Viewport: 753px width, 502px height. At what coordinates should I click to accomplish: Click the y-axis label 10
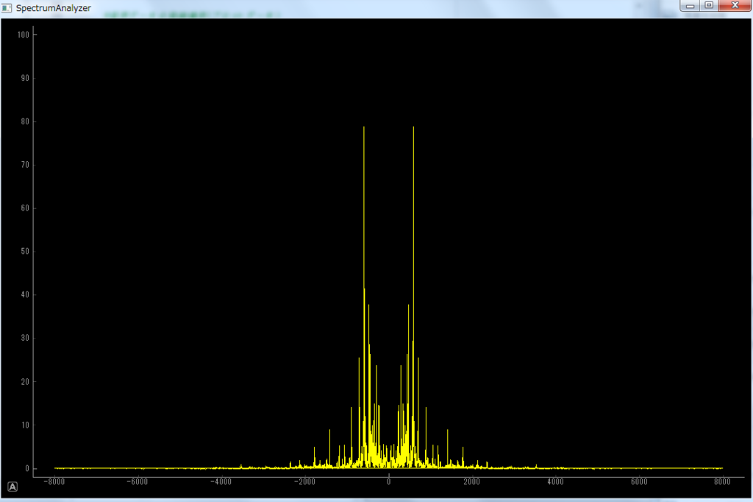click(25, 425)
